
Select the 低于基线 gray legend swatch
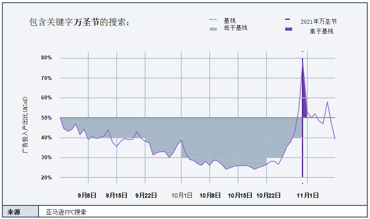point(213,29)
